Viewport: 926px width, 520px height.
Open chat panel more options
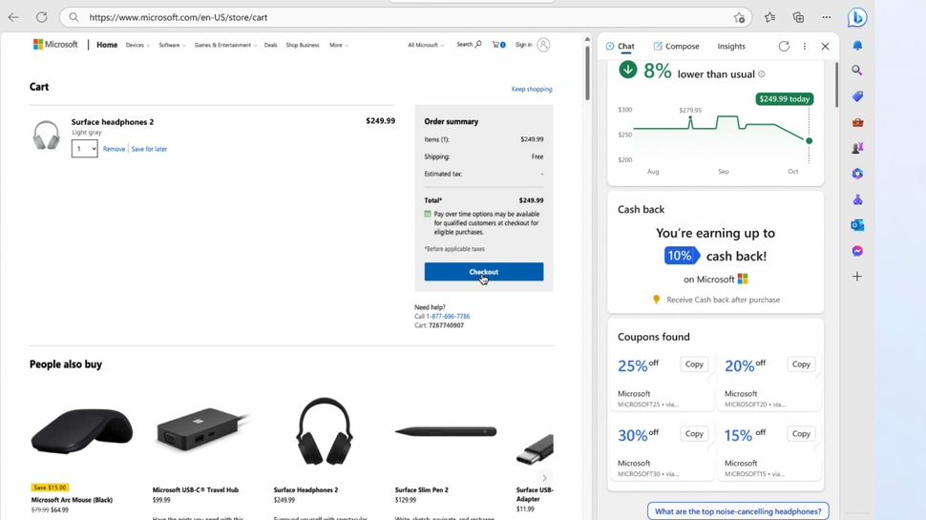[x=805, y=46]
